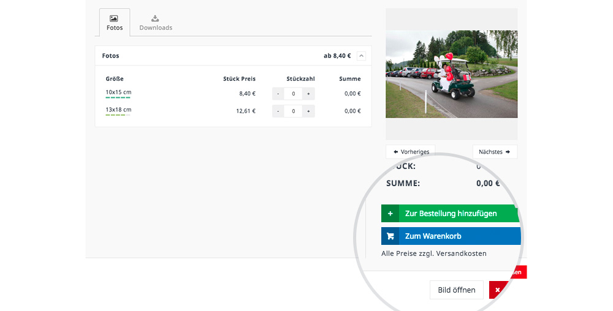Go to previous photo with Vorheriges
Image resolution: width=613 pixels, height=311 pixels.
(x=411, y=152)
